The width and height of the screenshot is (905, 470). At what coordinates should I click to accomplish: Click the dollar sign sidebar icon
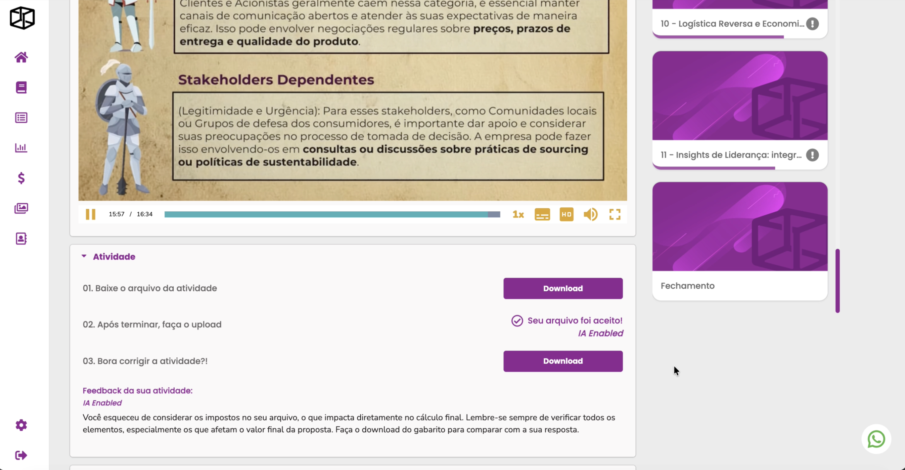(x=21, y=178)
